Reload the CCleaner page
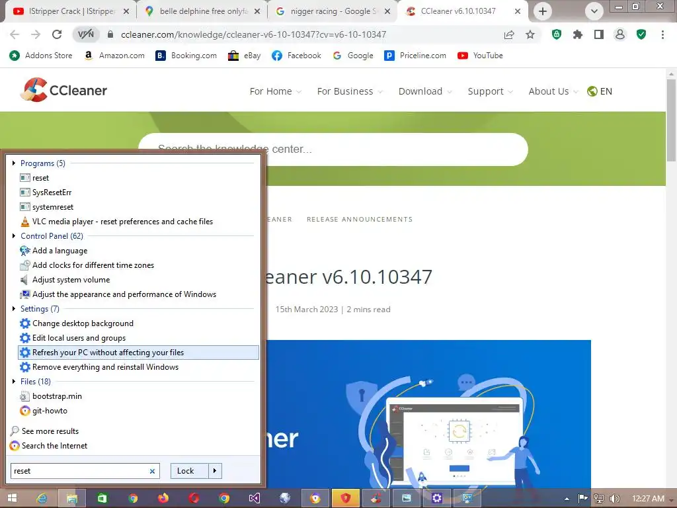677x508 pixels. (57, 34)
